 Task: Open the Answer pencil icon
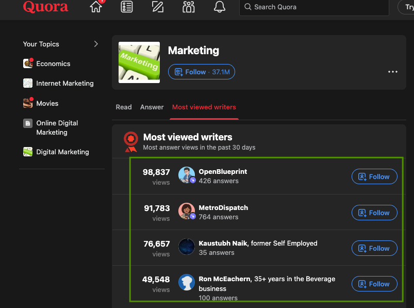(x=158, y=7)
